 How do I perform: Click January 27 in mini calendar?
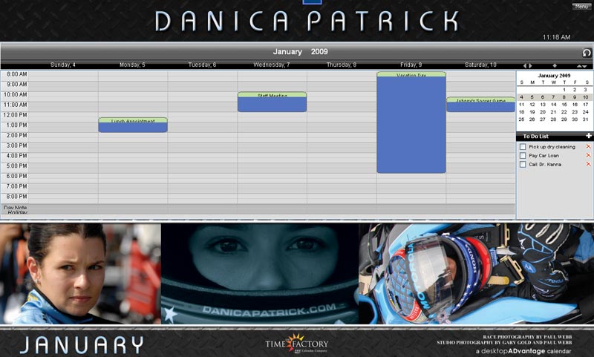[543, 119]
